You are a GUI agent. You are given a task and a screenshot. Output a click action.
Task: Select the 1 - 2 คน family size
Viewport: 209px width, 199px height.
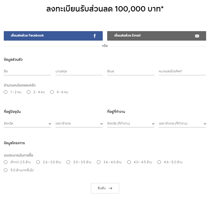[6, 92]
